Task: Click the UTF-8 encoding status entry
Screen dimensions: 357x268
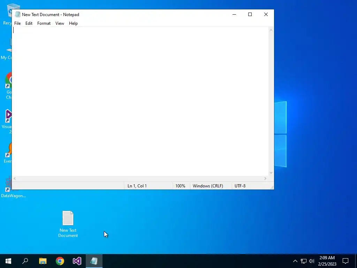Action: (x=240, y=186)
